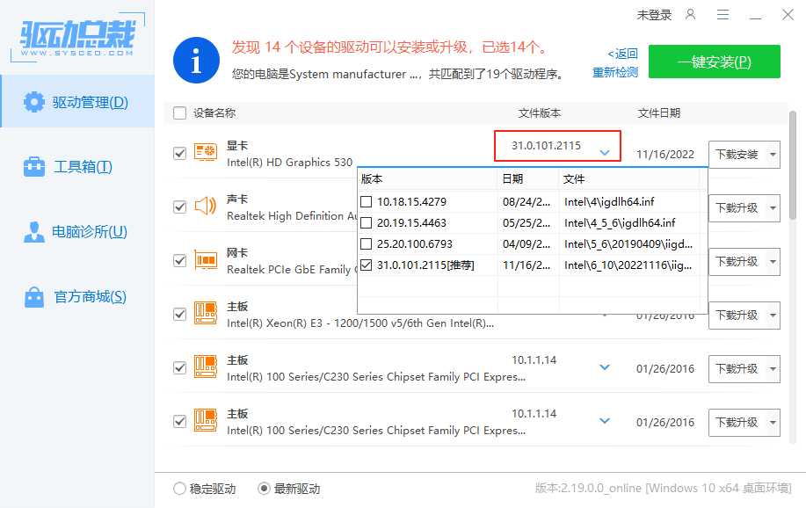This screenshot has width=806, height=508.
Task: Click the graphics card device icon
Action: coord(206,153)
